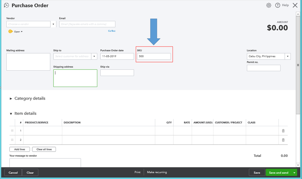The image size is (302, 179).
Task: Click the green Save and send button
Action: [278, 173]
